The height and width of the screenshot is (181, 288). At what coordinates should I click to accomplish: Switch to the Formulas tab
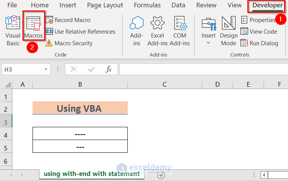coord(147,5)
